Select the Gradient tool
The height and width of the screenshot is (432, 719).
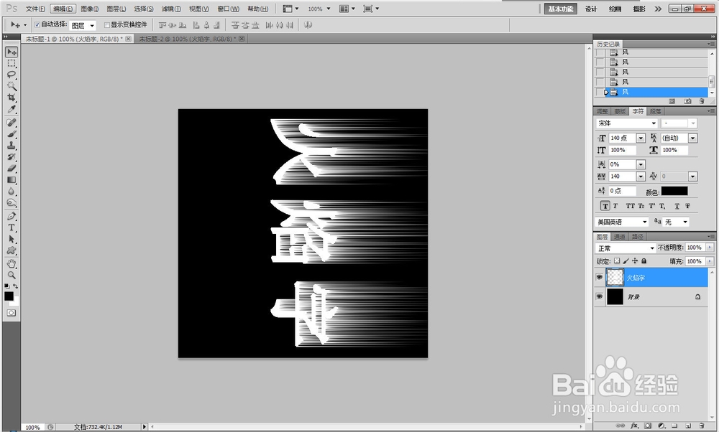click(x=12, y=180)
